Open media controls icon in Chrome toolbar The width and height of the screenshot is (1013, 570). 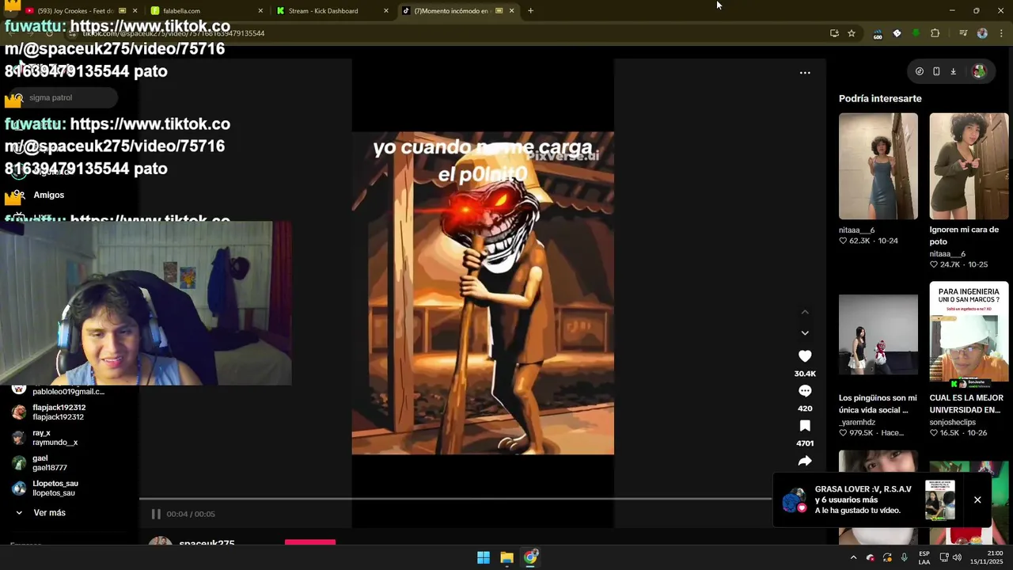[963, 33]
